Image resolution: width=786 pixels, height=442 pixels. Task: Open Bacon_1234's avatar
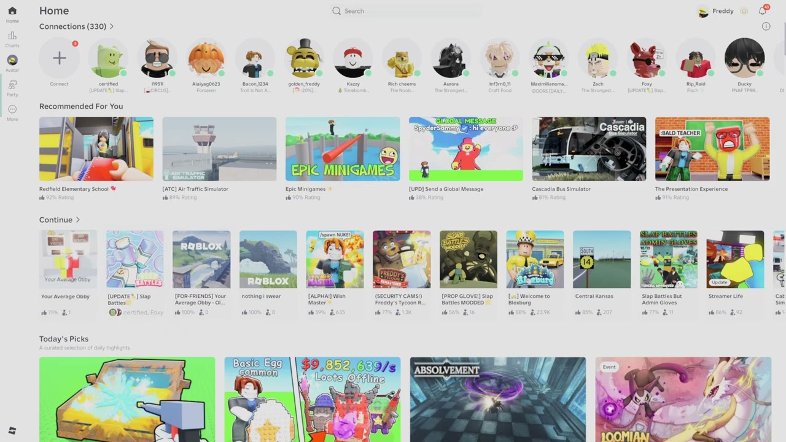(255, 58)
